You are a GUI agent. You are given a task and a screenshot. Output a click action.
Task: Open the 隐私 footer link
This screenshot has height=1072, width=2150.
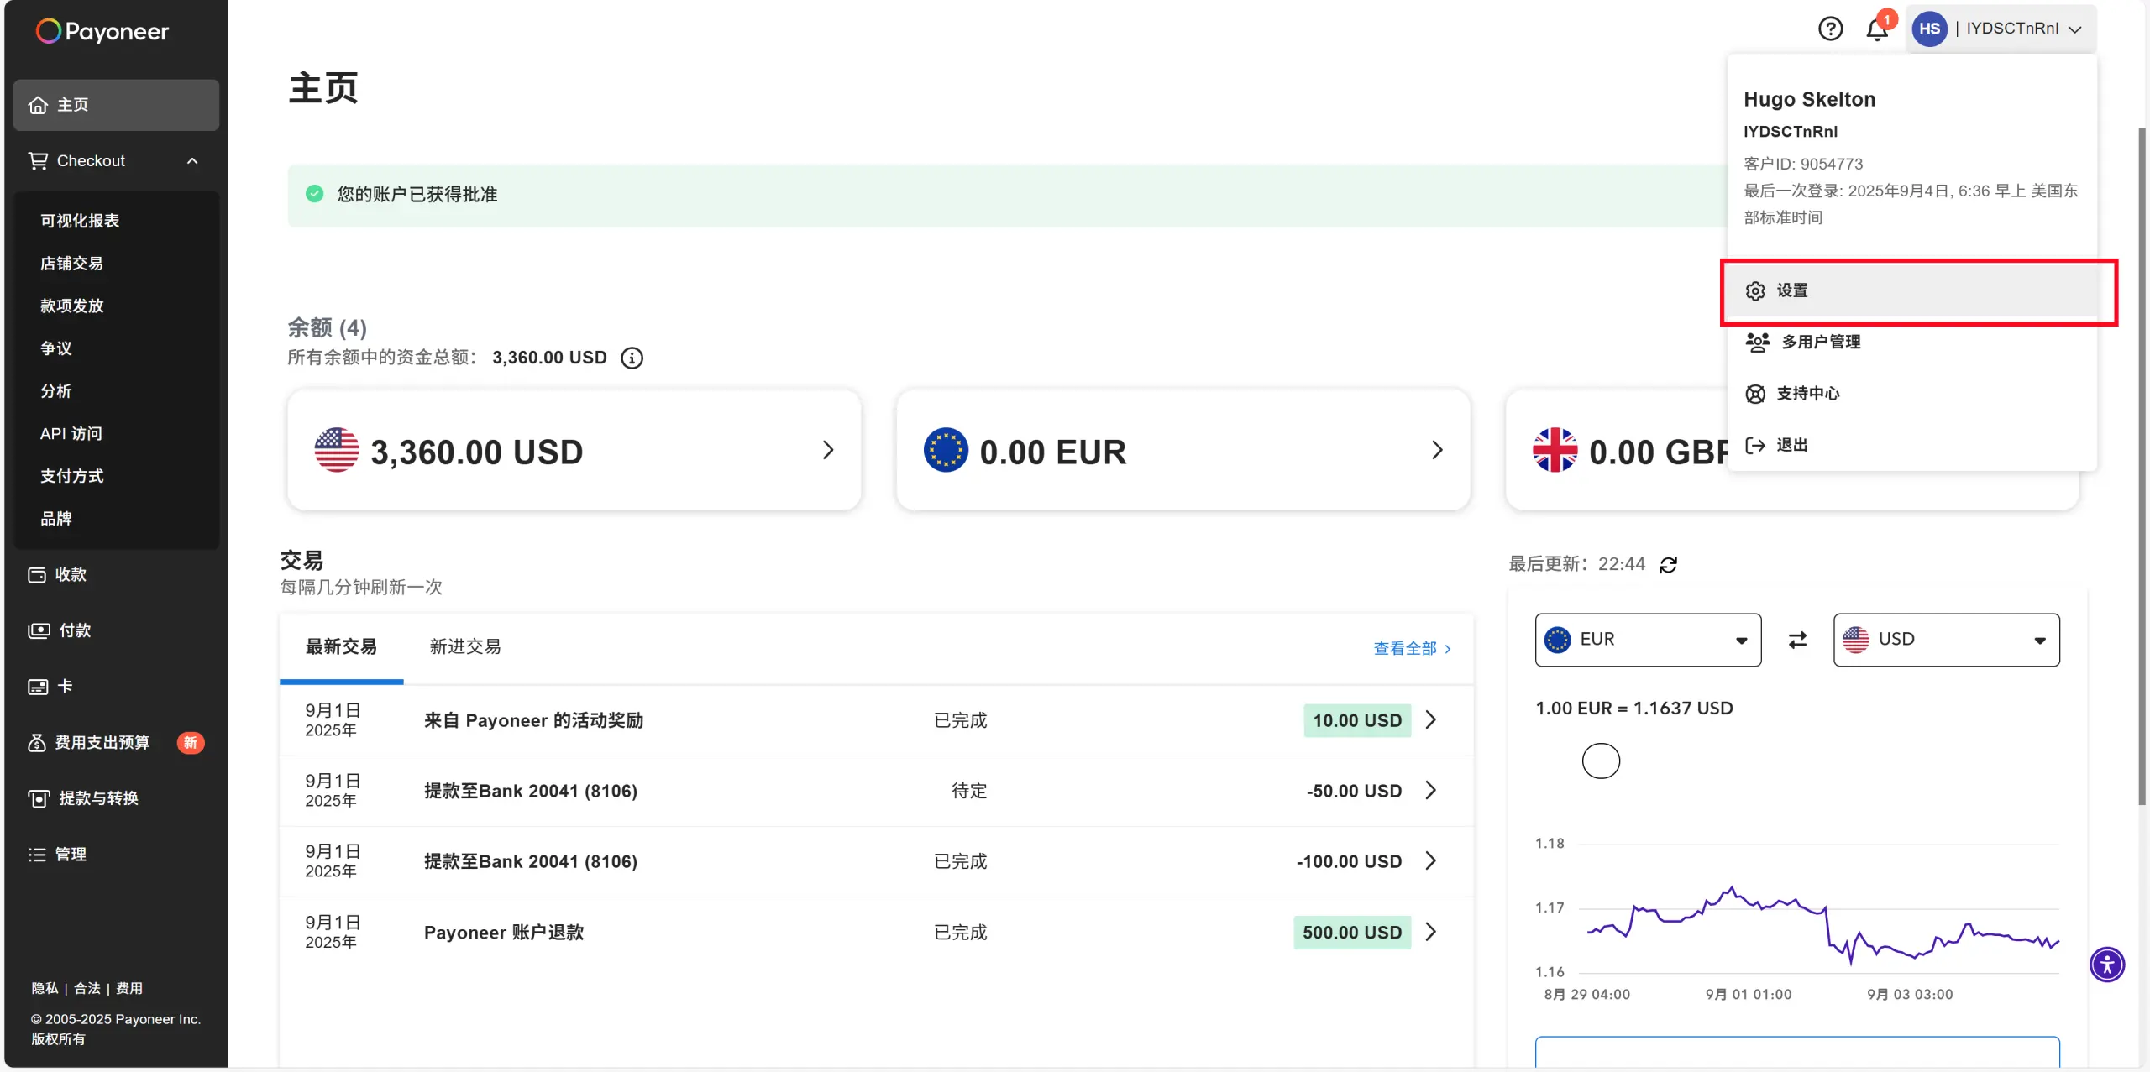[x=45, y=989]
